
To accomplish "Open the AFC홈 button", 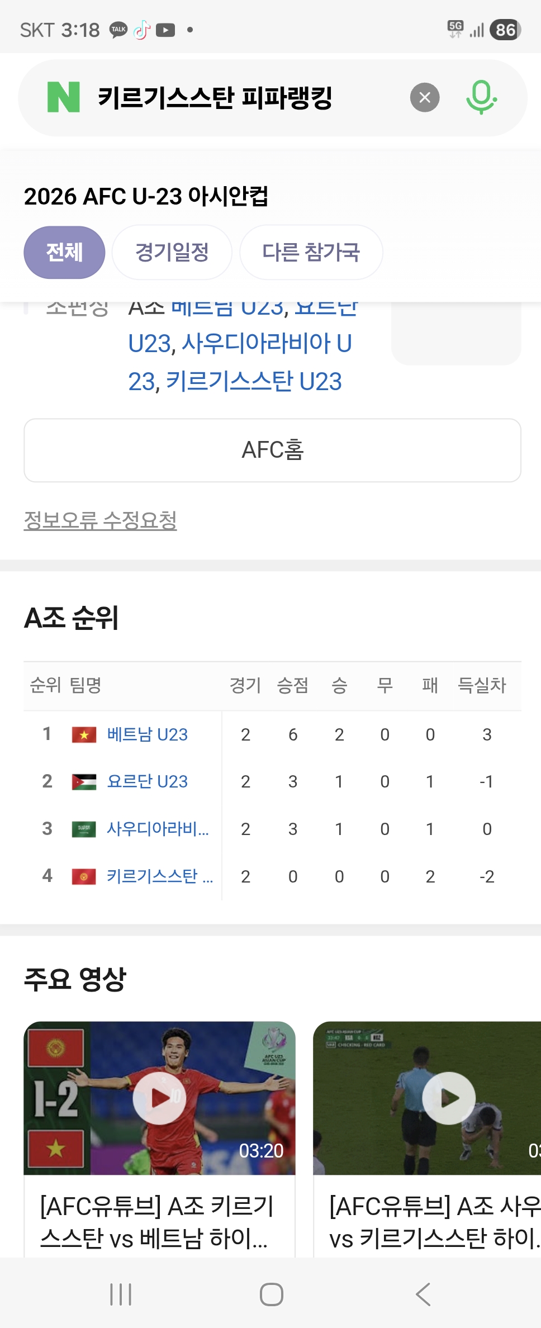I will pyautogui.click(x=272, y=450).
